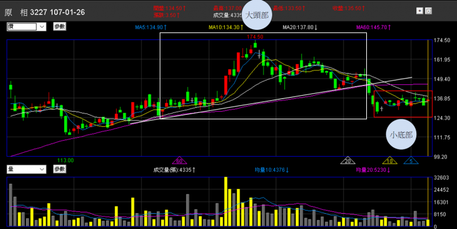457x229 pixels.
Task: Click the 136.85 price axis value
Action: pos(442,98)
